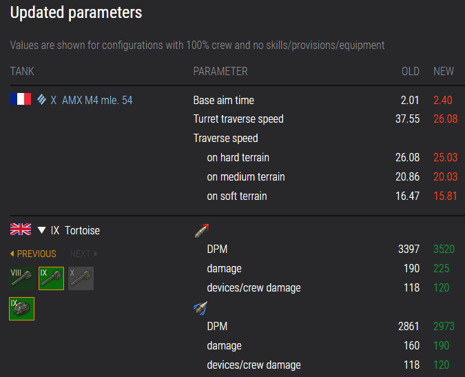The image size is (465, 377).
Task: Collapse the Tortoise section triangle
Action: click(x=42, y=230)
